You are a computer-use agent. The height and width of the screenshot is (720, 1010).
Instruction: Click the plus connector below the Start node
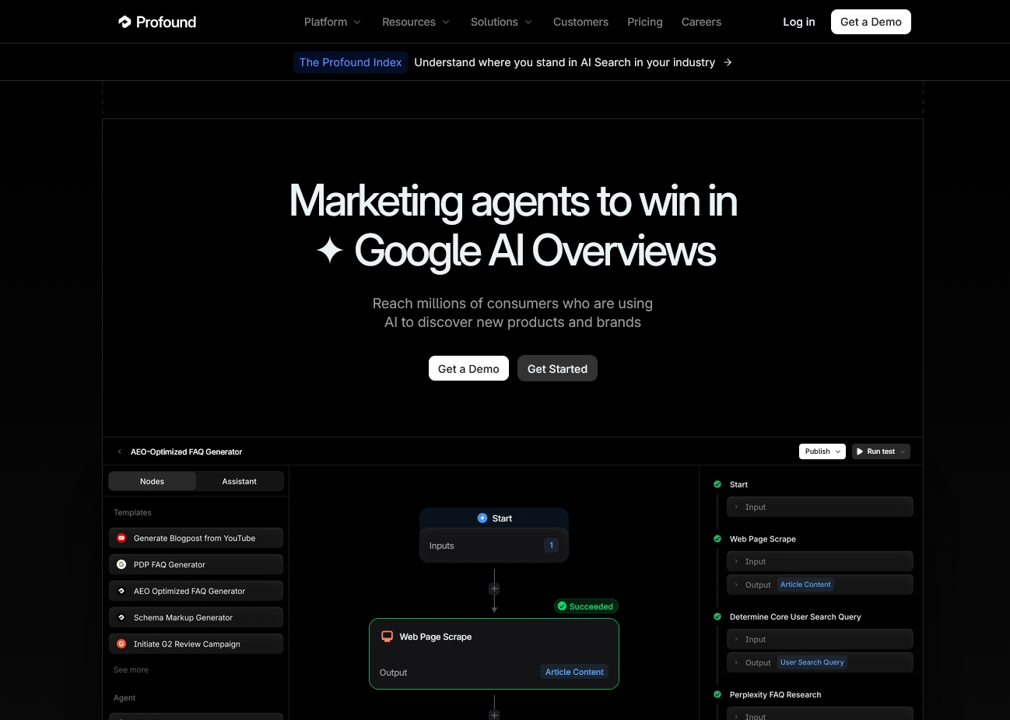(494, 588)
